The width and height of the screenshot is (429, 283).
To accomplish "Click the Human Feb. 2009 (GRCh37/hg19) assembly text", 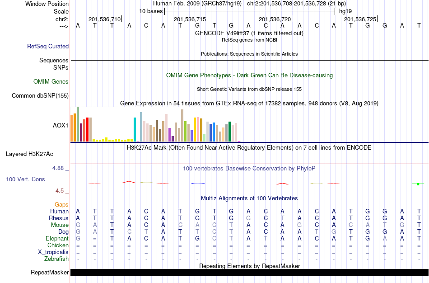I will click(197, 4).
